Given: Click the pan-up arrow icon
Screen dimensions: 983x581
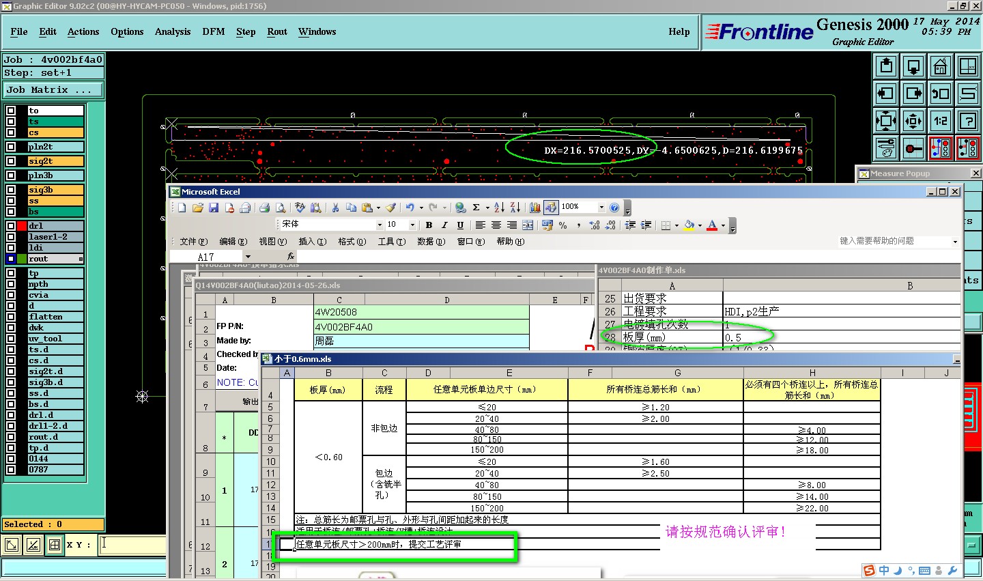Looking at the screenshot, I should pos(886,66).
